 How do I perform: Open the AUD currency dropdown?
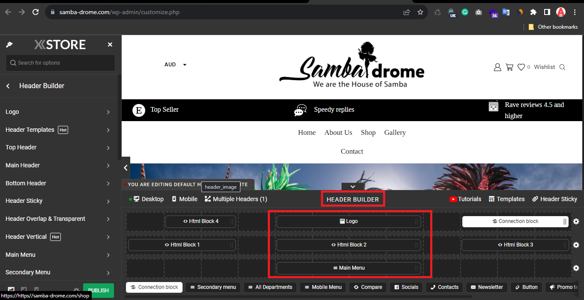coord(176,65)
